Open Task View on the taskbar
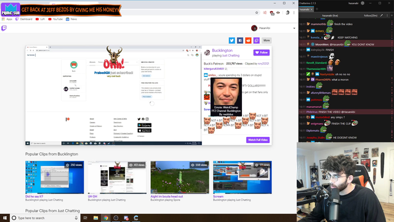394x222 pixels. coord(86,218)
